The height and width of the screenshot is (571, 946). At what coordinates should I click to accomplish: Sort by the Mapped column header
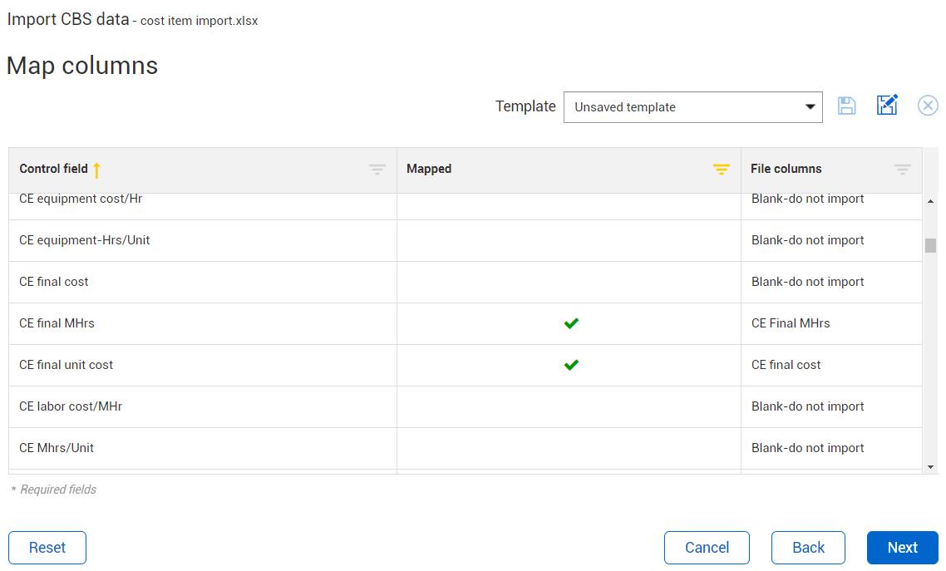[429, 169]
